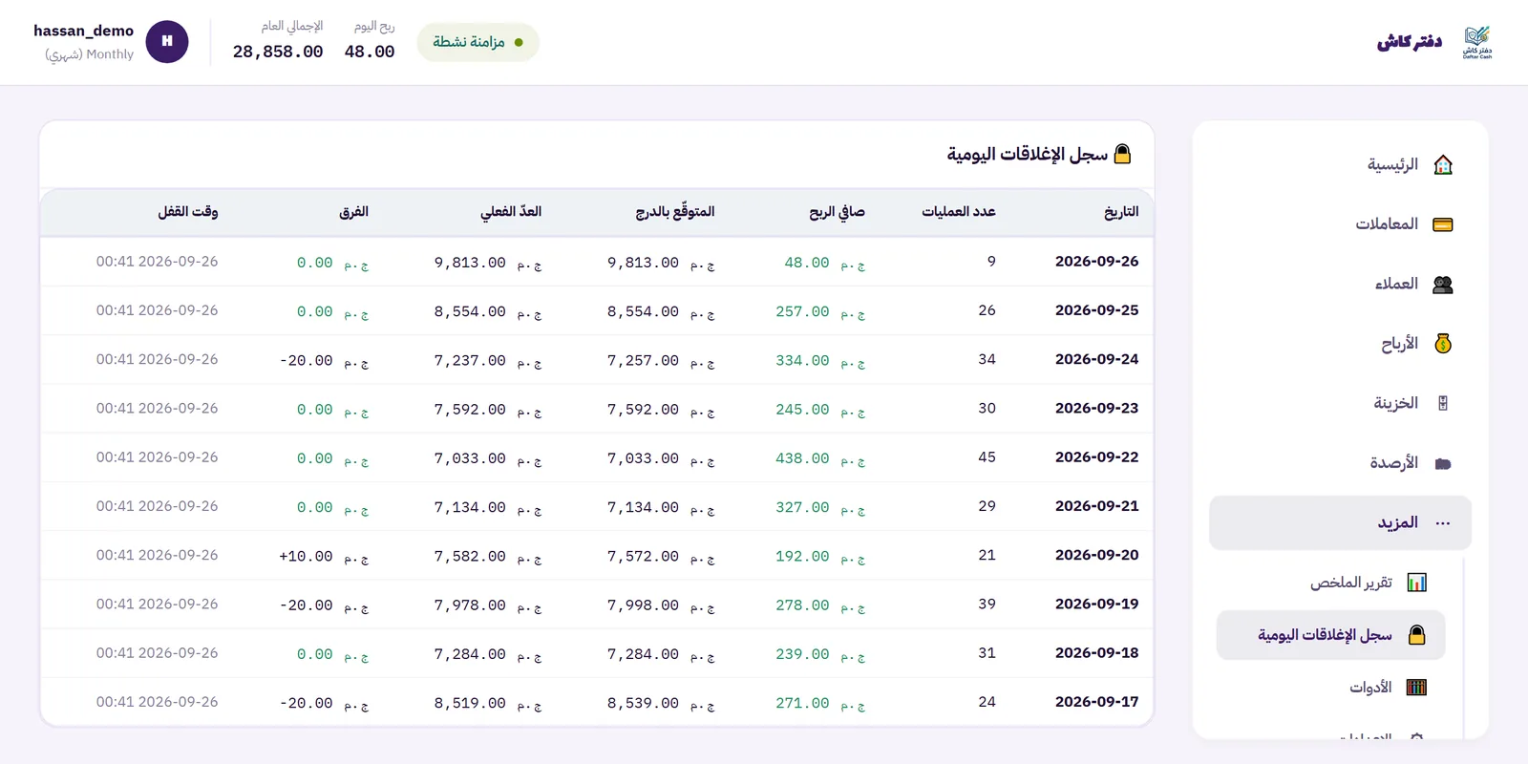Open الأرباح menu item
Viewport: 1528px width, 764px height.
click(x=1341, y=344)
